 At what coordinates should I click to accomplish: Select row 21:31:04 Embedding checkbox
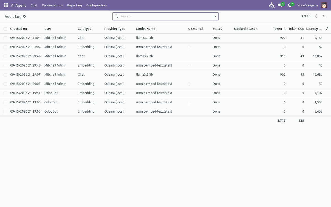pos(5,47)
